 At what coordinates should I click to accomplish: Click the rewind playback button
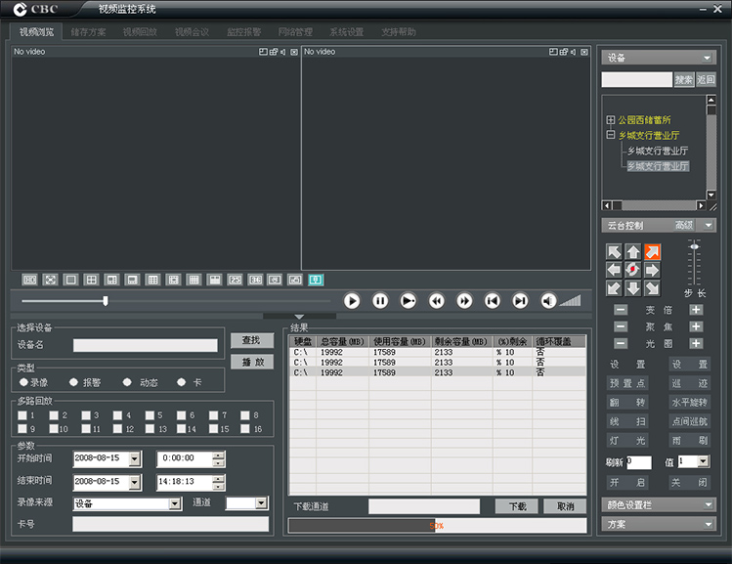point(437,301)
